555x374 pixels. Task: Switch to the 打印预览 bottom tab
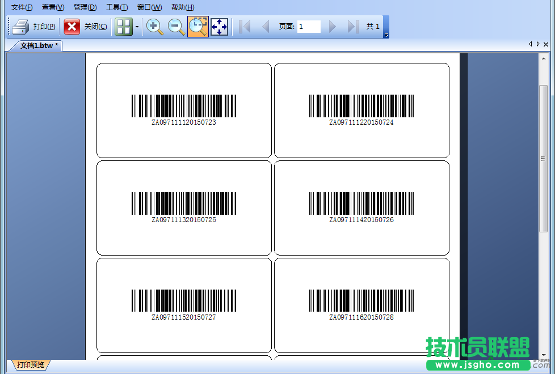pos(30,365)
